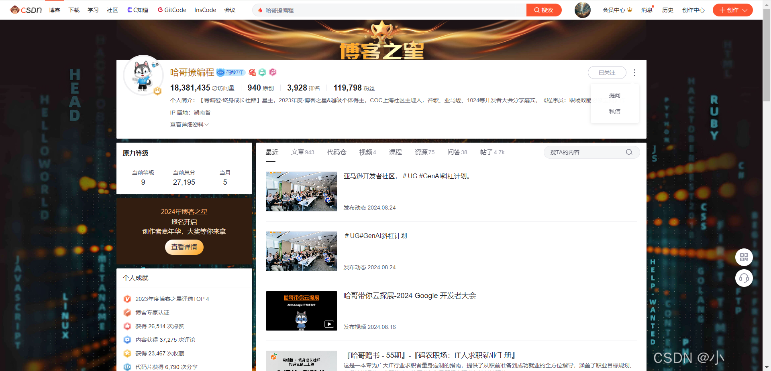Screen dimensions: 771x371
Task: Click the 博客之星评选 achievement icon
Action: coord(127,299)
